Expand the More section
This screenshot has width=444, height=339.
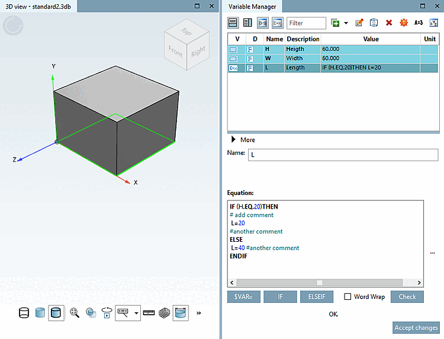(x=233, y=140)
